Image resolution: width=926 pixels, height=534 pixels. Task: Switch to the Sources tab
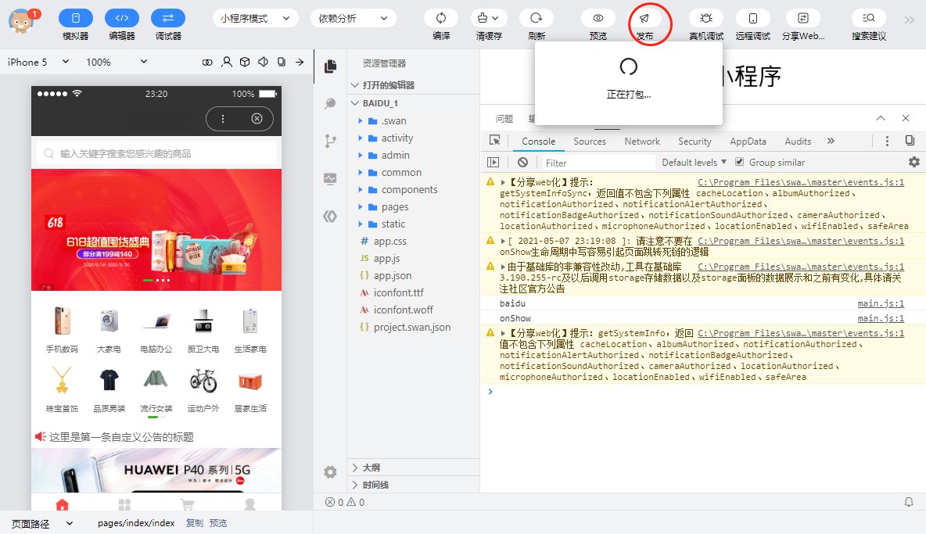[590, 142]
